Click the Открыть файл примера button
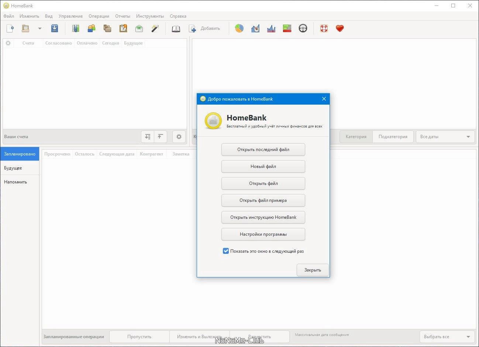479x347 pixels. (263, 200)
